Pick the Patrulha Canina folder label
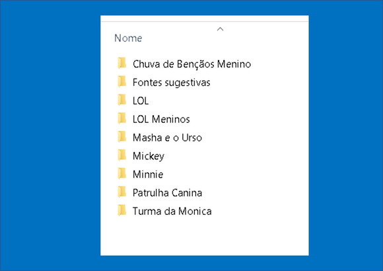Viewport: 383px width, 271px height. (167, 193)
